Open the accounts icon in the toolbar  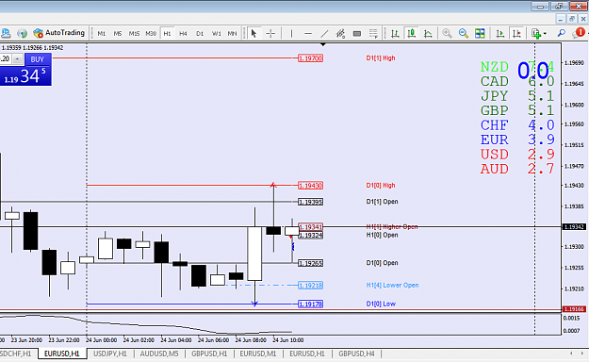[x=6, y=33]
